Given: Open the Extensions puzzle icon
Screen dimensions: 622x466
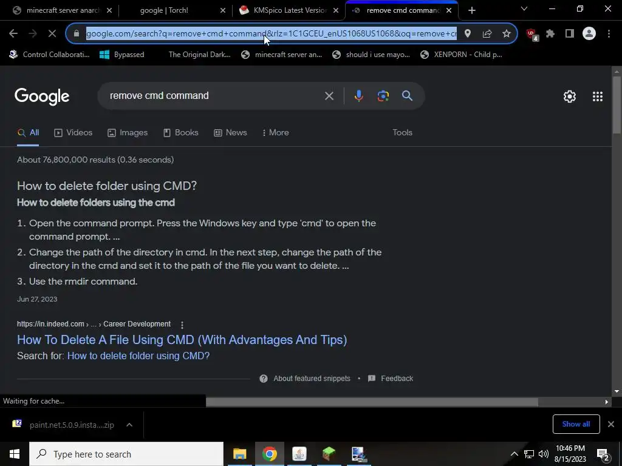Looking at the screenshot, I should 550,34.
